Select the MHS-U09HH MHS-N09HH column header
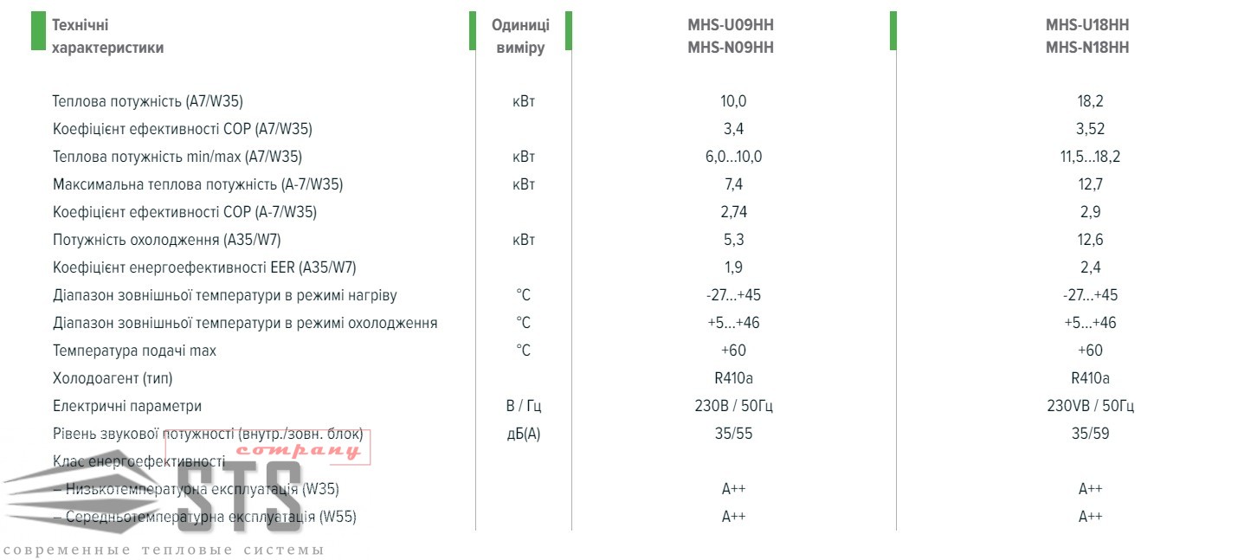This screenshot has width=1244, height=560. [731, 36]
